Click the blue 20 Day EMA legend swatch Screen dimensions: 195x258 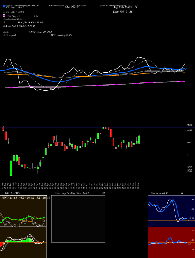4,7
